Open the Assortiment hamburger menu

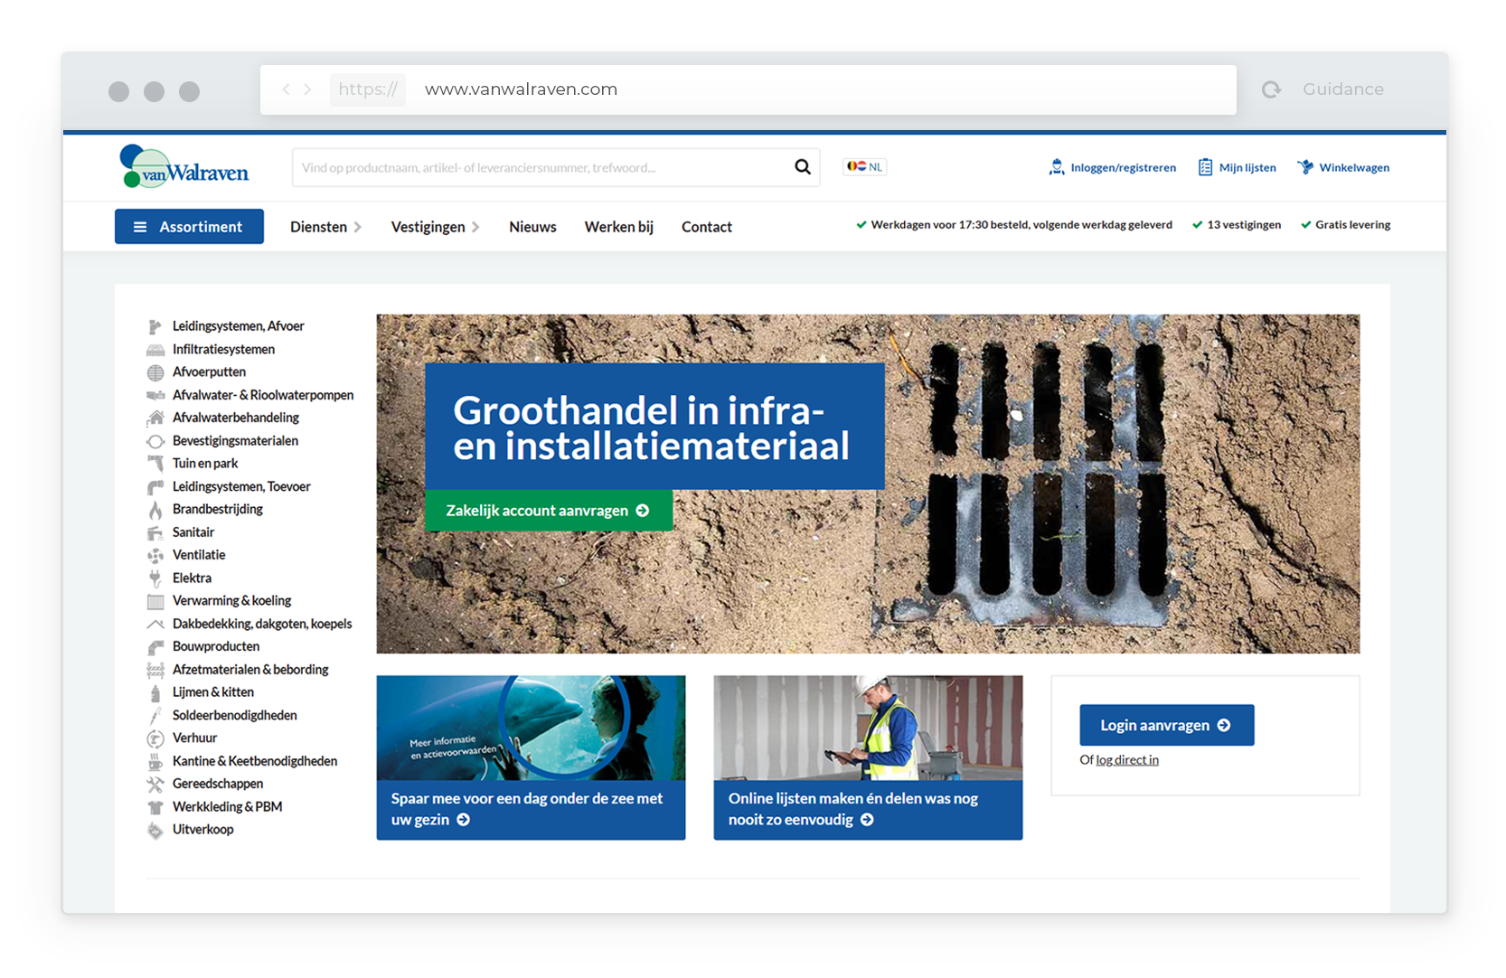[x=189, y=227]
